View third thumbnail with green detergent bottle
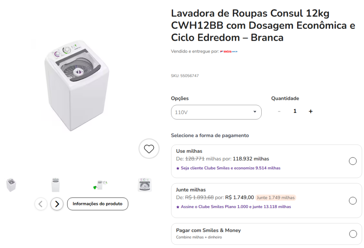Image resolution: width=364 pixels, height=248 pixels. pos(100,185)
